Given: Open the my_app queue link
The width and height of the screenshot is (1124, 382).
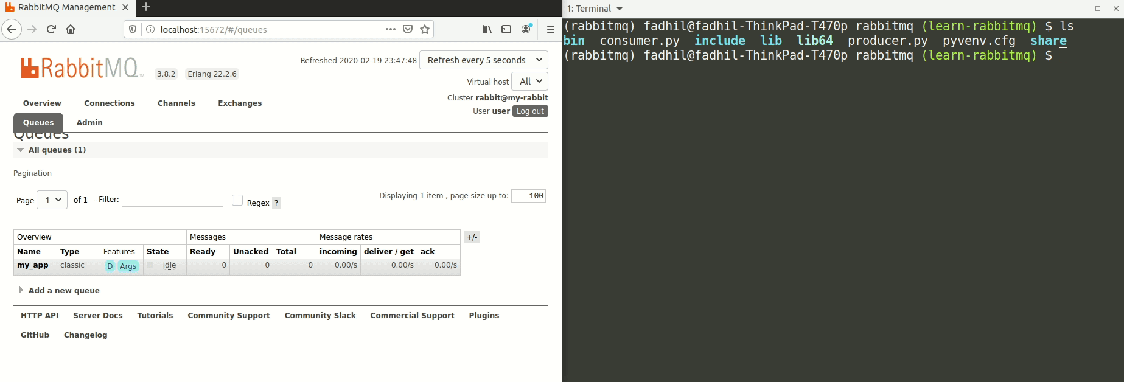Looking at the screenshot, I should [33, 265].
